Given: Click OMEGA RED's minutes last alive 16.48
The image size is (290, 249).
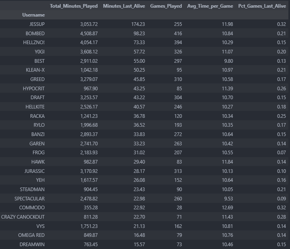Looking at the screenshot, I should (x=139, y=235).
